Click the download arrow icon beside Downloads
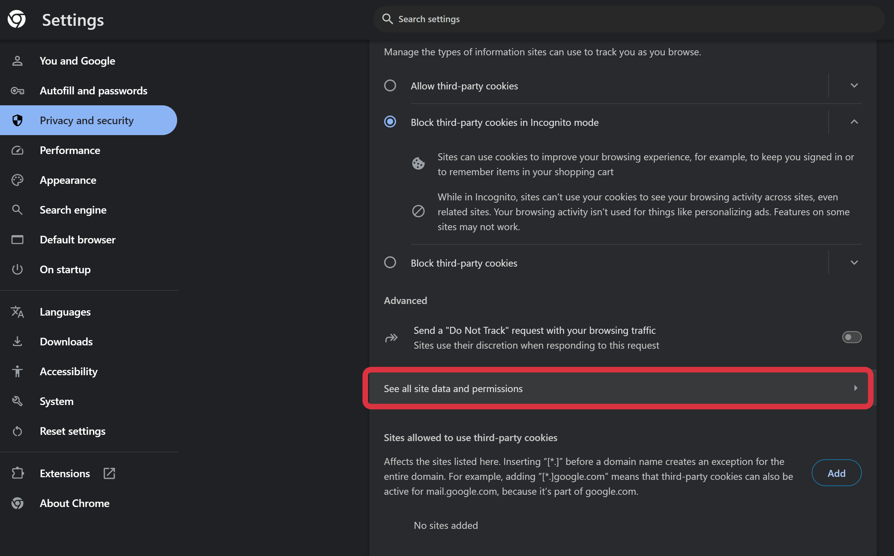Screen dimensions: 894x556 click(x=17, y=342)
